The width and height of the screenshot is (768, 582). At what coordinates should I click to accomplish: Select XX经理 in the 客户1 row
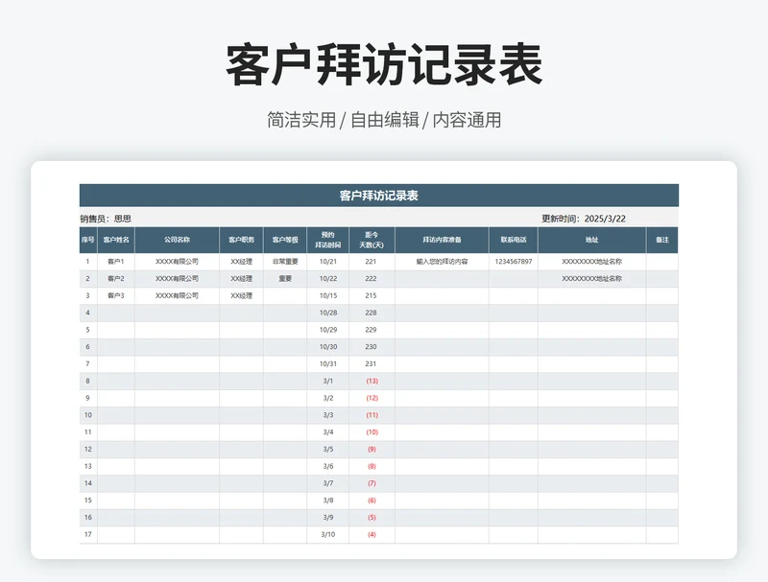[241, 262]
